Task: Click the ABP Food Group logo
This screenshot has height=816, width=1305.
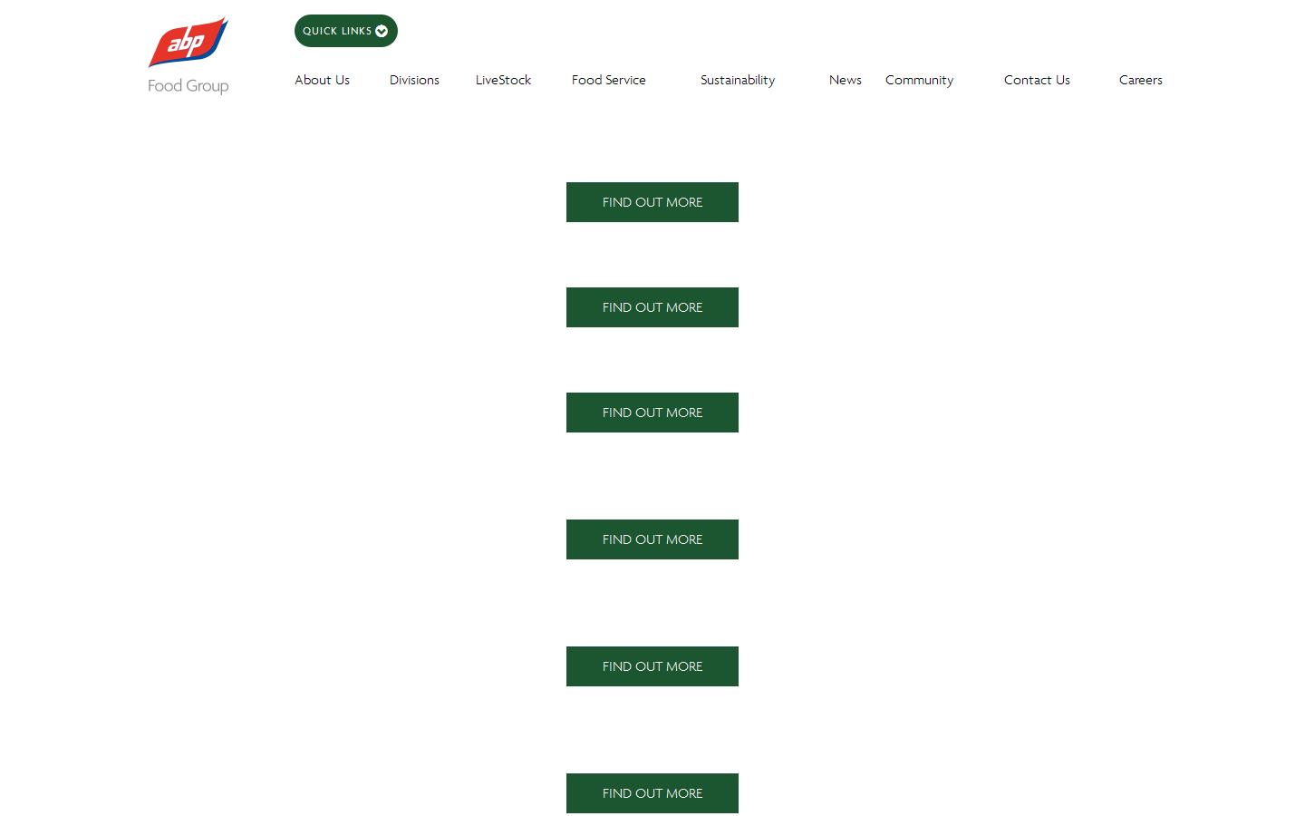Action: [188, 54]
